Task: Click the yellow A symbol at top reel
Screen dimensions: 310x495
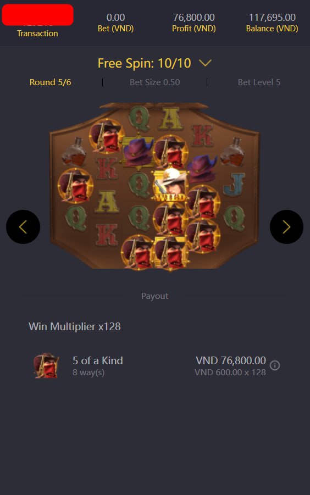Action: (171, 119)
